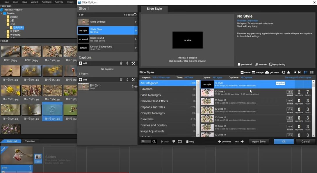Select the Frames and Borders category
Image resolution: width=317 pixels, height=173 pixels.
click(x=168, y=125)
